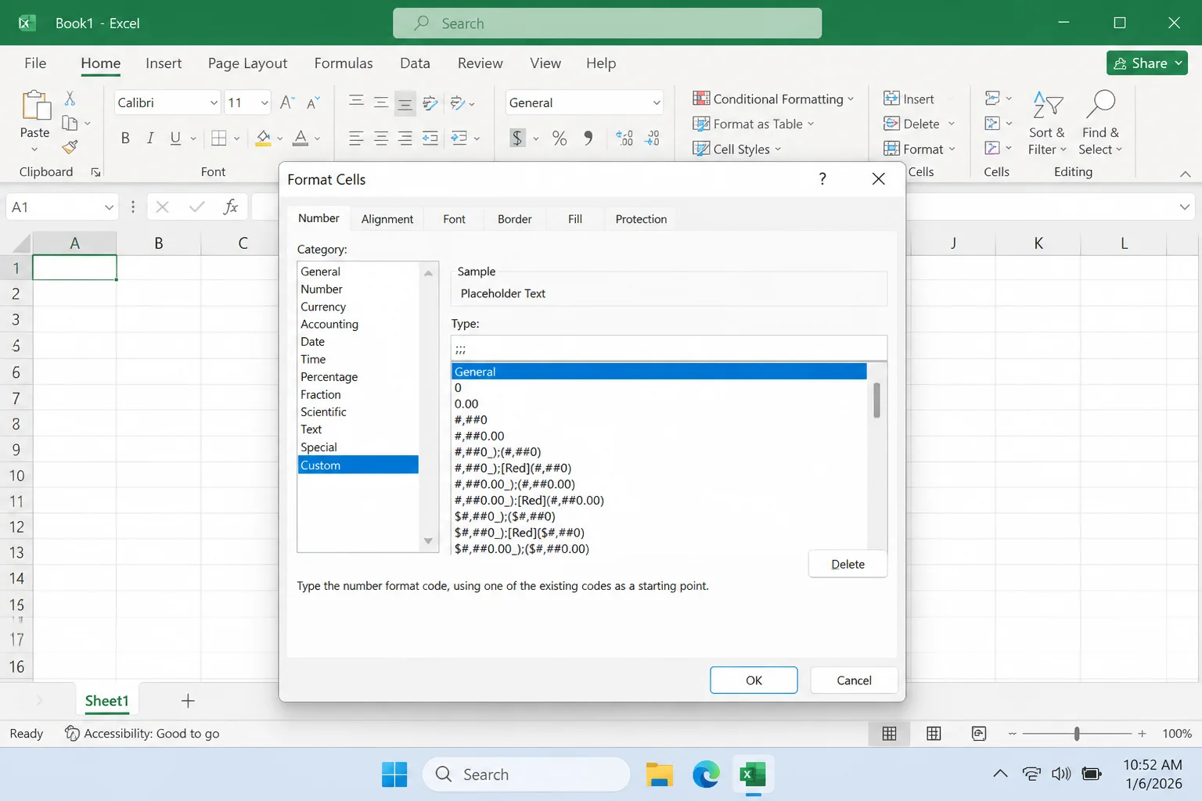Switch to the Alignment tab
Screen dimensions: 1202x801
pyautogui.click(x=387, y=219)
